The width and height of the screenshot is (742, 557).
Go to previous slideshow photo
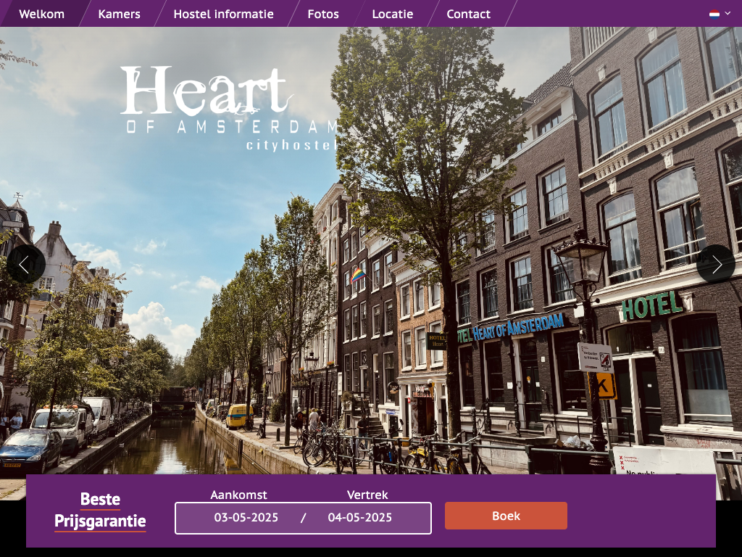pos(26,264)
